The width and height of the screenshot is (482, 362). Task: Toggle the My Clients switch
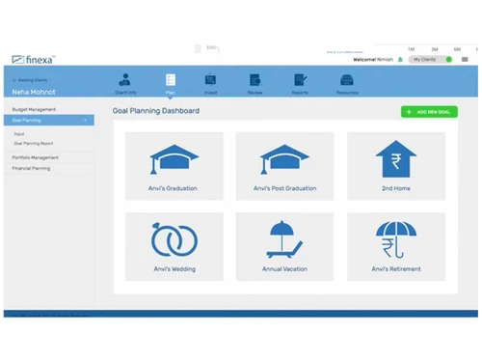click(431, 60)
